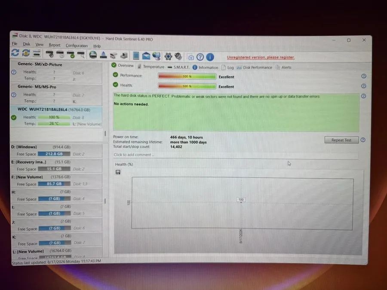Click the disk icon with green checkmark
This screenshot has height=290, width=387.
pyautogui.click(x=71, y=55)
